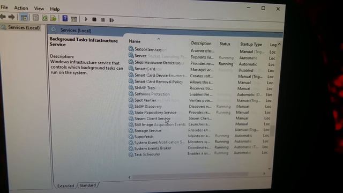Select the Superfetch gear icon
Viewport: 343px width, 193px height.
click(131, 137)
